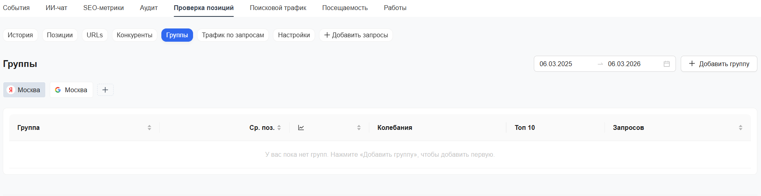This screenshot has width=761, height=196.
Task: Click the plus icon to add search region
Action: click(105, 90)
